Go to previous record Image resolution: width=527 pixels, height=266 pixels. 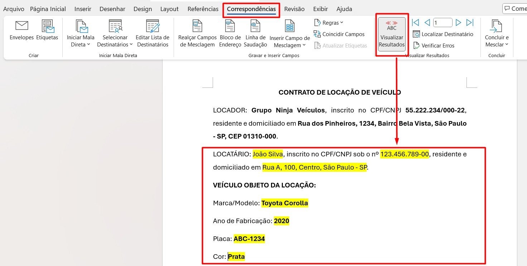427,23
